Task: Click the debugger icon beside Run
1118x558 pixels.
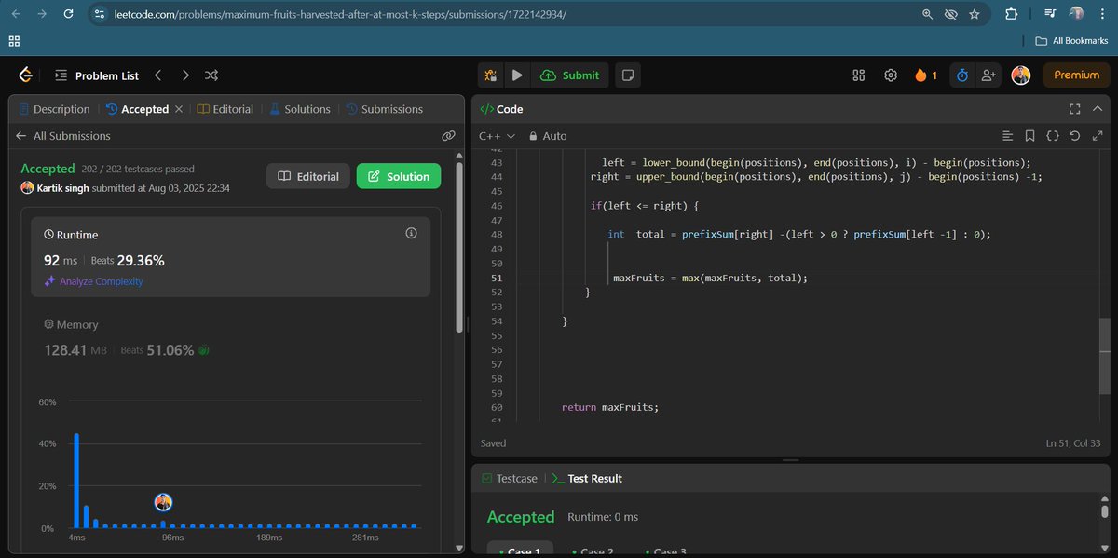Action: click(490, 75)
